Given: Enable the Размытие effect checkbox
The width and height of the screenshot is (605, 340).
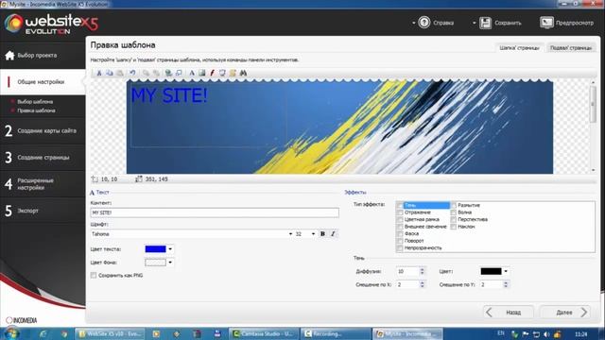Looking at the screenshot, I should tap(454, 206).
